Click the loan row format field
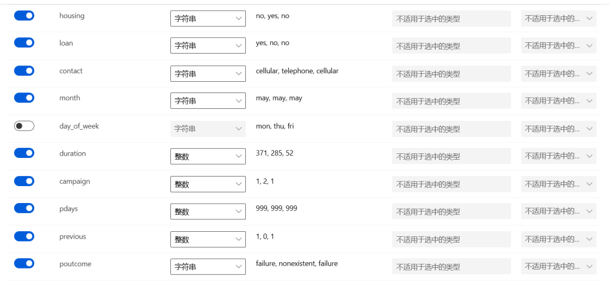Image resolution: width=609 pixels, height=282 pixels. pos(451,46)
